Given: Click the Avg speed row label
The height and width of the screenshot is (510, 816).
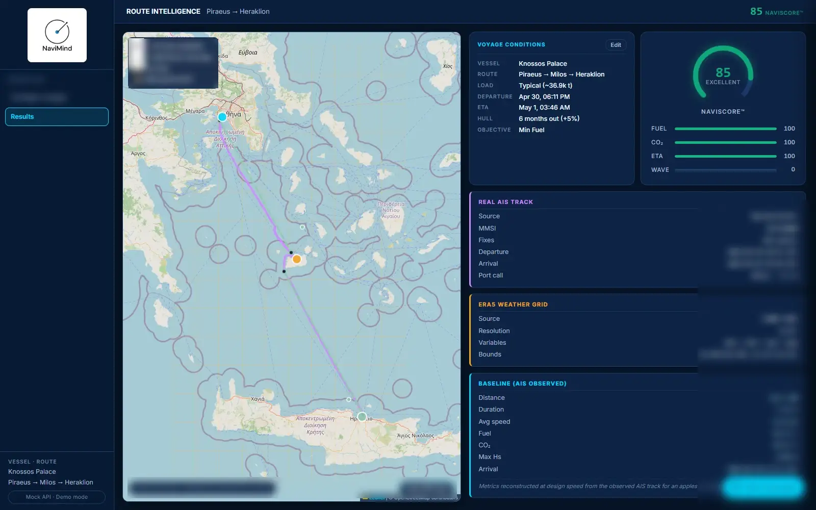Looking at the screenshot, I should coord(494,422).
